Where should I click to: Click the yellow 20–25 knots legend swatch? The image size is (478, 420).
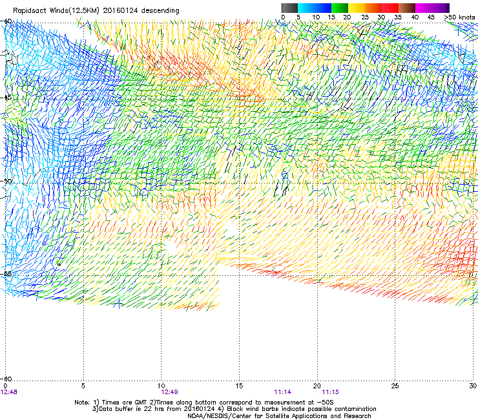357,8
